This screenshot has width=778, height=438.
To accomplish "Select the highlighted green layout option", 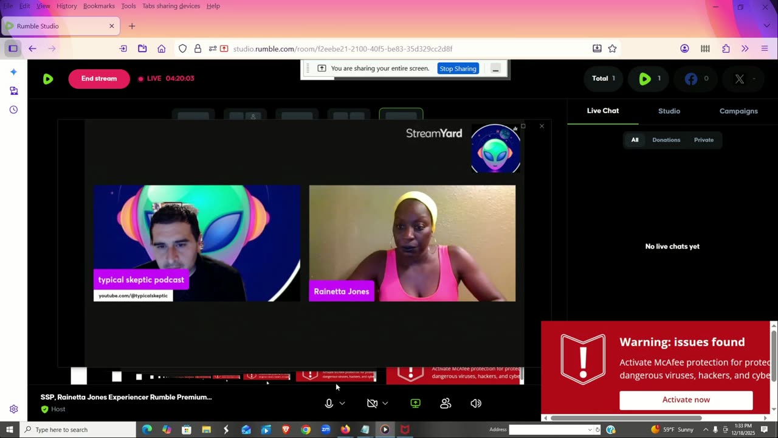I will (401, 114).
